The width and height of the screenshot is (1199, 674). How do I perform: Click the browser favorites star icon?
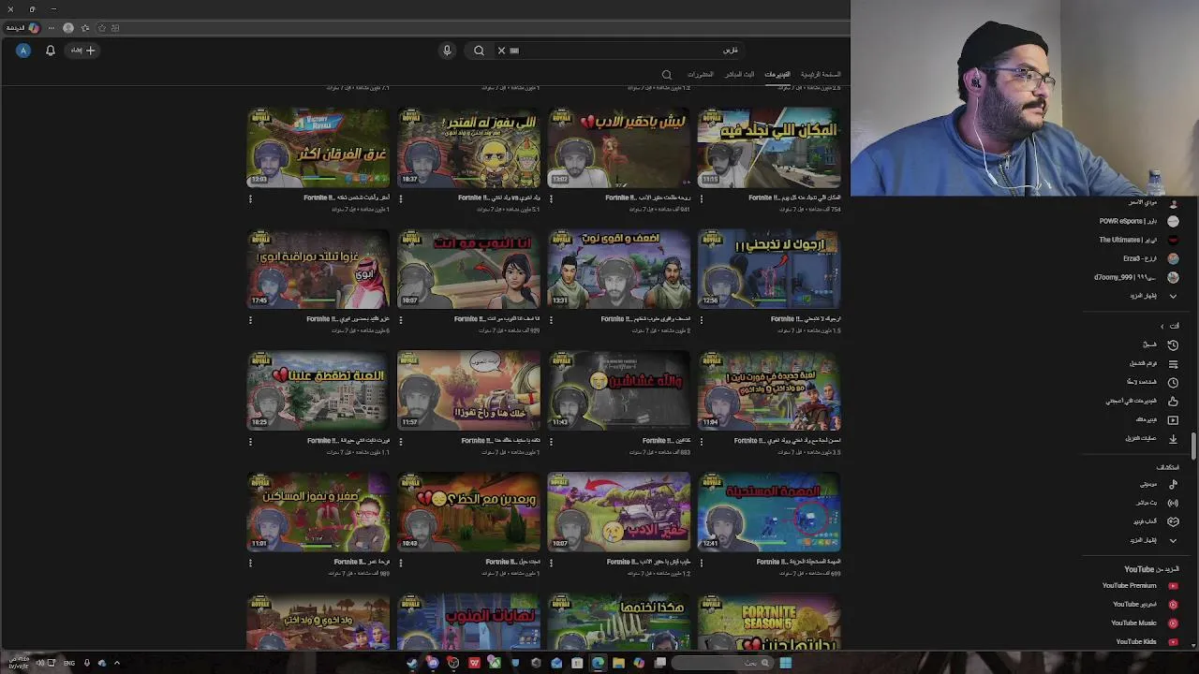pyautogui.click(x=85, y=28)
